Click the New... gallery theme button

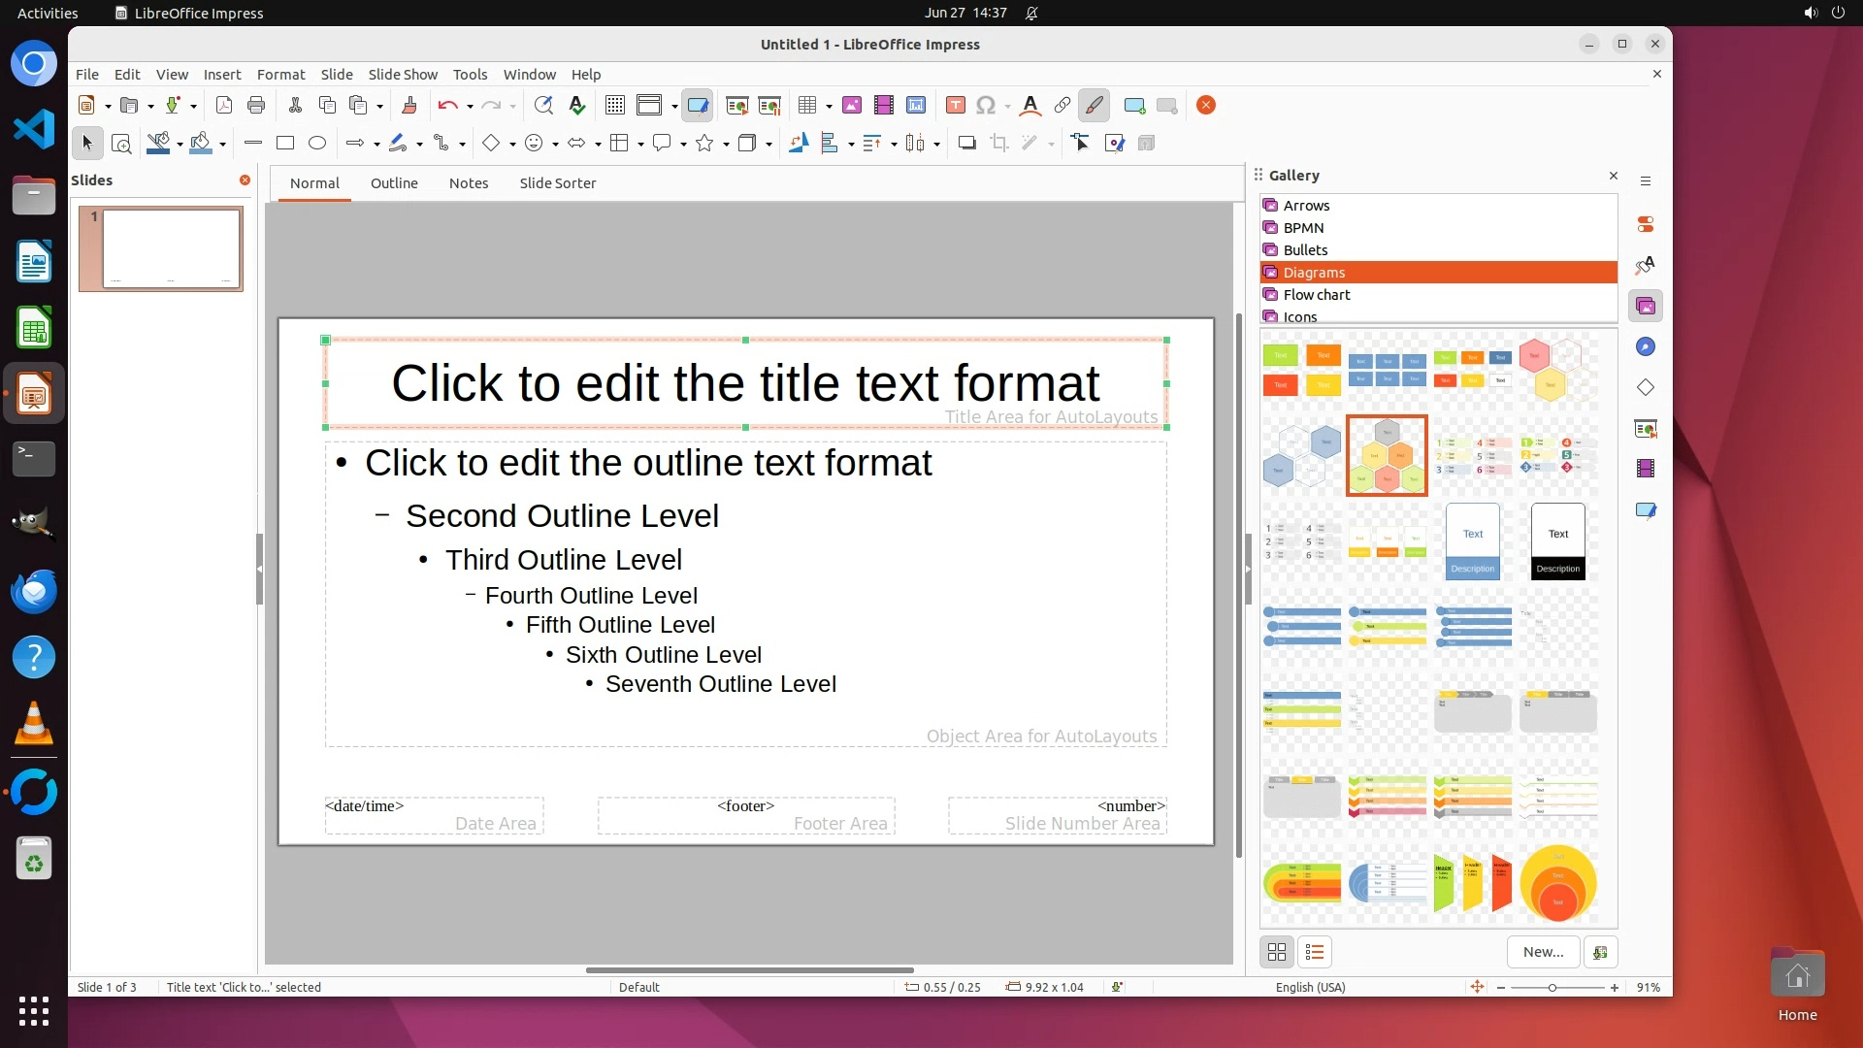[1542, 952]
